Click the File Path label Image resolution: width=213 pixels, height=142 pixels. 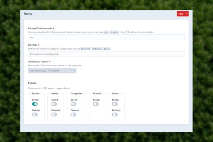click(33, 45)
